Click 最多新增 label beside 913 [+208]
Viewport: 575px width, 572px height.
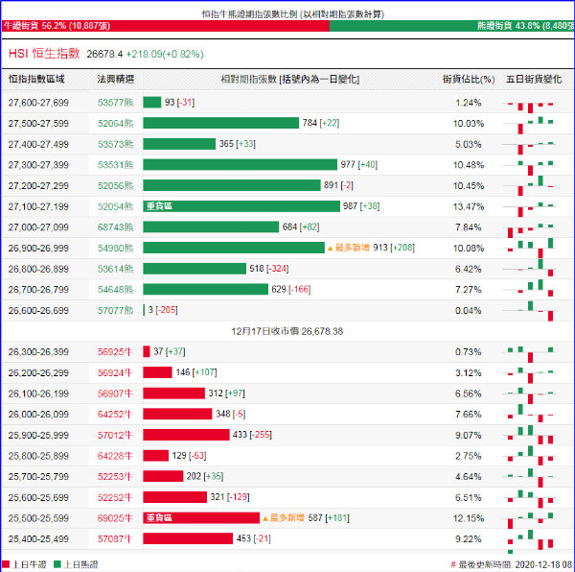click(349, 248)
